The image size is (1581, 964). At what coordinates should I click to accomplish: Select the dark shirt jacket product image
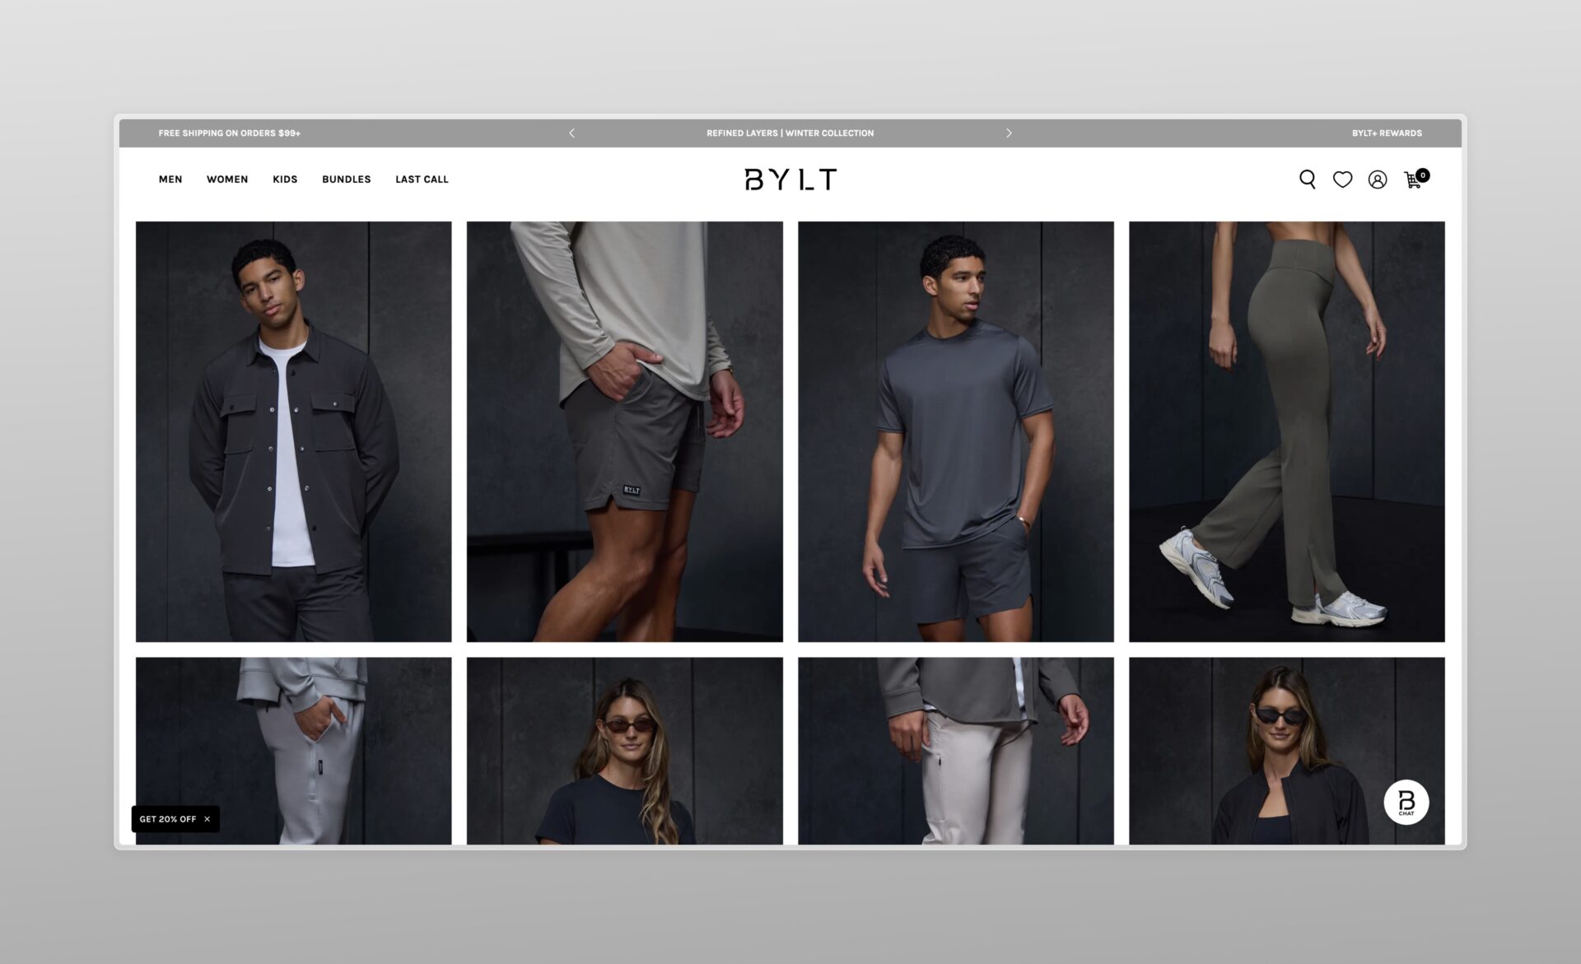(293, 431)
